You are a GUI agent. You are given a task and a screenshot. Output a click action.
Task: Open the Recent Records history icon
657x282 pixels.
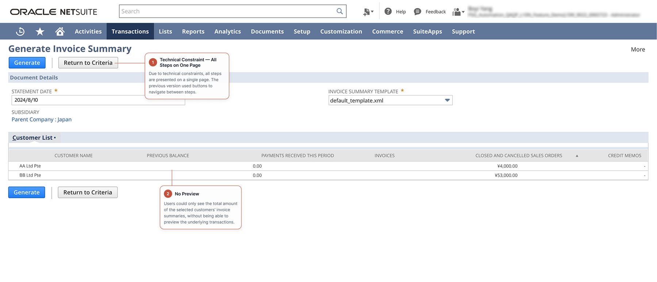click(20, 32)
